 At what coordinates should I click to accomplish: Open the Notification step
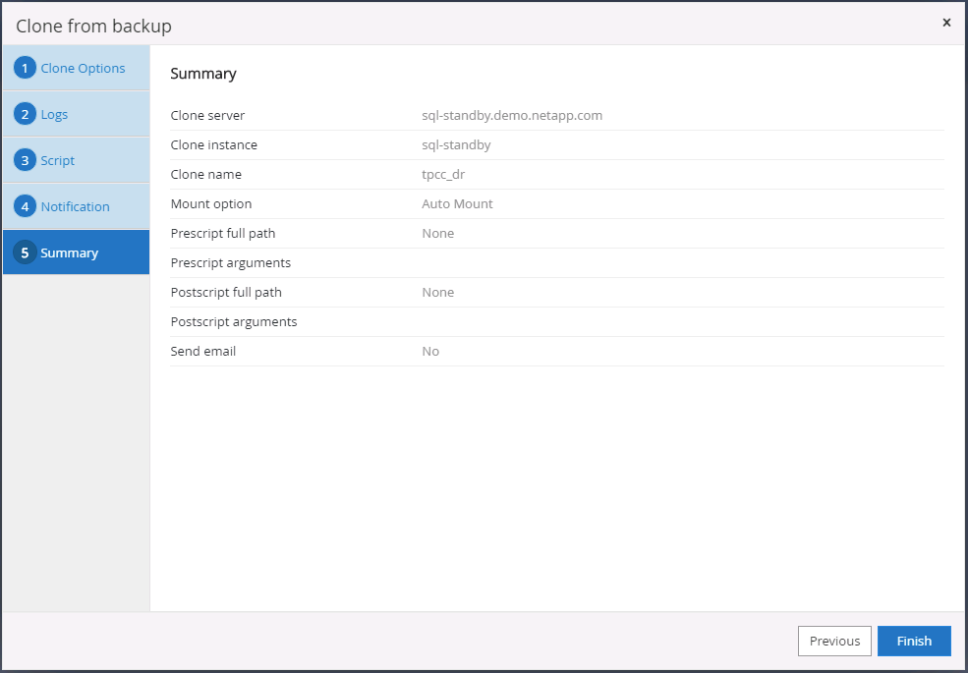pyautogui.click(x=75, y=207)
